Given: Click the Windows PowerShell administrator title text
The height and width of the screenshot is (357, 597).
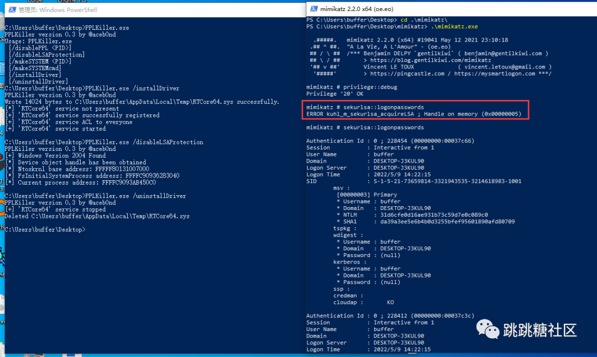Looking at the screenshot, I should coord(57,10).
